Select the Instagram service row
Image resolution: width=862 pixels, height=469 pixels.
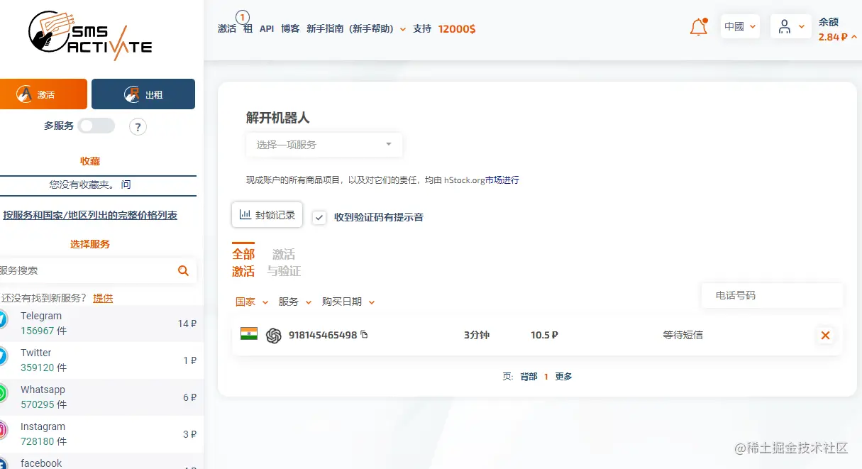[99, 434]
